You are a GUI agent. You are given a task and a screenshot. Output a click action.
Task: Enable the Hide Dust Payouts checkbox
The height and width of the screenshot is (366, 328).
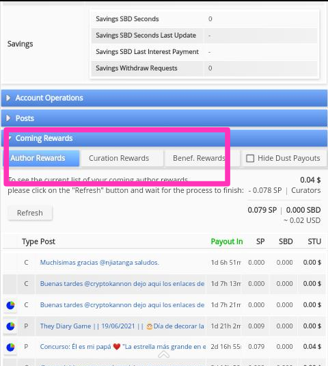pos(250,158)
